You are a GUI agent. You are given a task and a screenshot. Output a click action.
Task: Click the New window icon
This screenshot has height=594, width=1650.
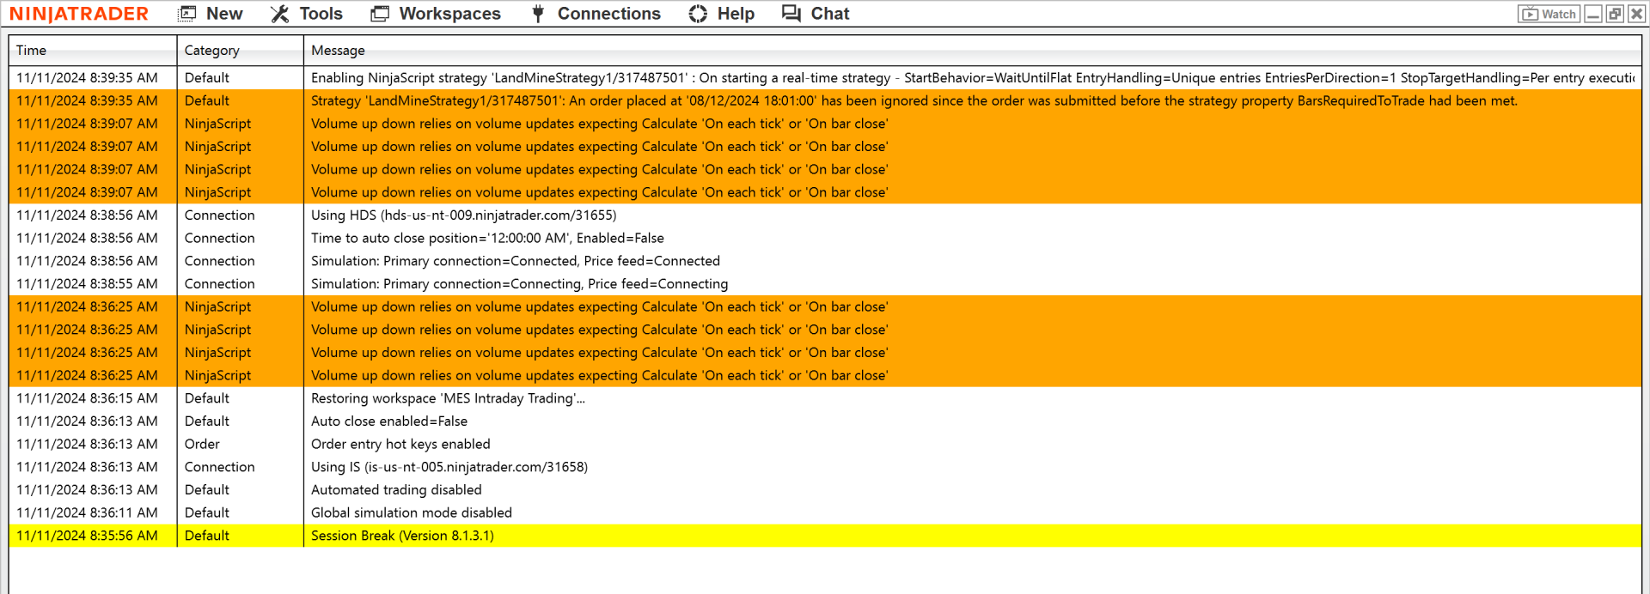[187, 14]
